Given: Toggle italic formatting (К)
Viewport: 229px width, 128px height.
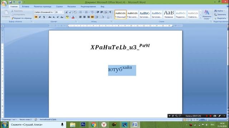Looking at the screenshot, I should (x=40, y=17).
